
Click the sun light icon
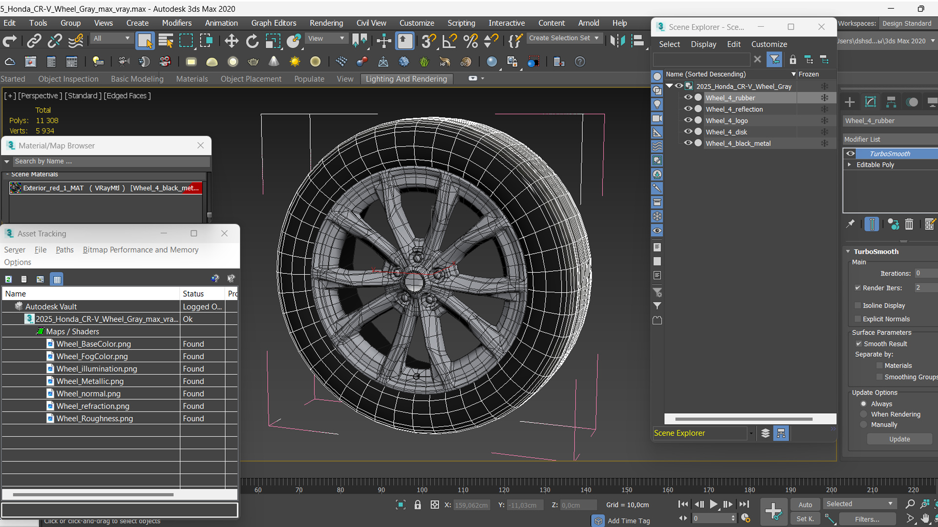[295, 62]
